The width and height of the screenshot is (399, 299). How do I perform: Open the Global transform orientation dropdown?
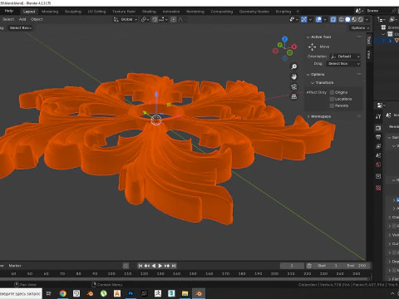[x=126, y=19]
